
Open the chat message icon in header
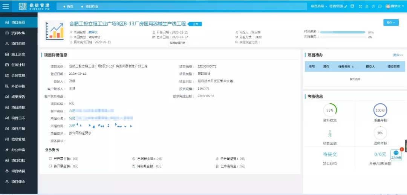point(380,6)
